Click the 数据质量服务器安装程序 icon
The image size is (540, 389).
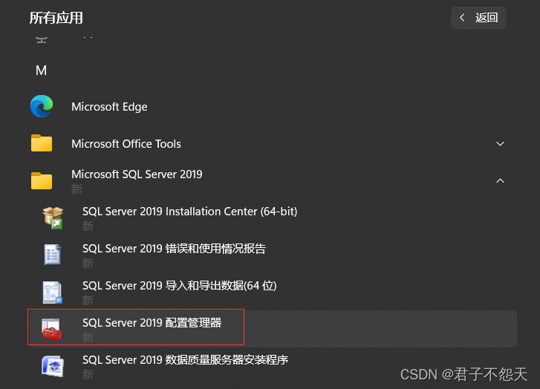[x=53, y=366]
